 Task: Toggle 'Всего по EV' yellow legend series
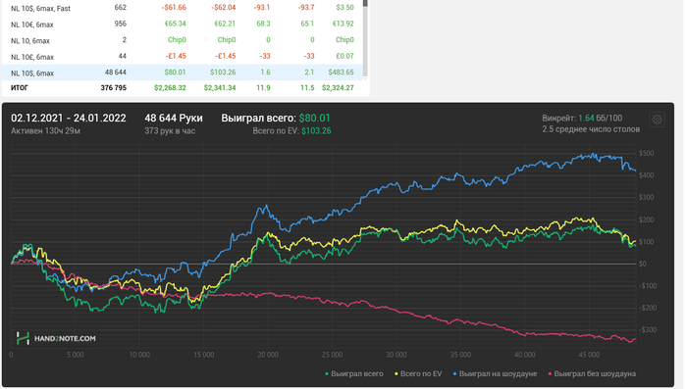pos(418,373)
